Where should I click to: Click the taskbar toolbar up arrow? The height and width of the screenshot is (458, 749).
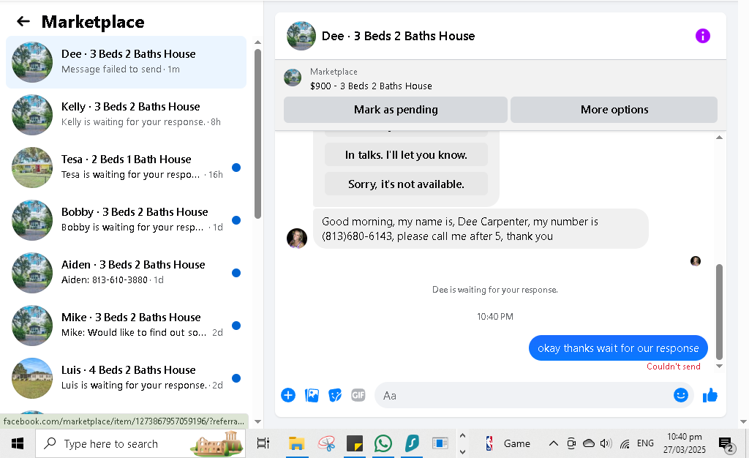pyautogui.click(x=462, y=435)
